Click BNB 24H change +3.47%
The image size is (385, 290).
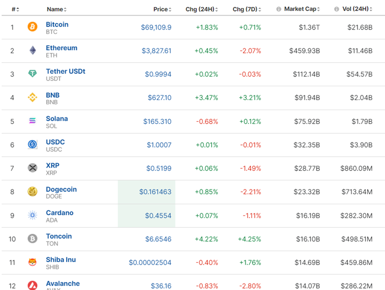point(206,98)
